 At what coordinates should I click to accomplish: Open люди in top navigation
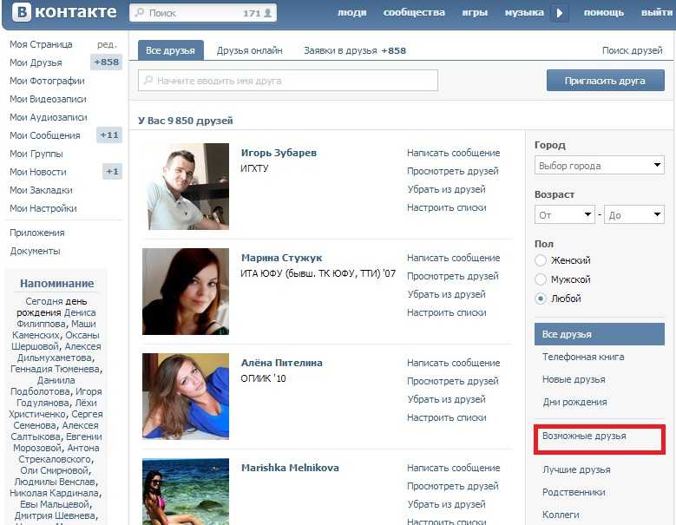(x=351, y=12)
